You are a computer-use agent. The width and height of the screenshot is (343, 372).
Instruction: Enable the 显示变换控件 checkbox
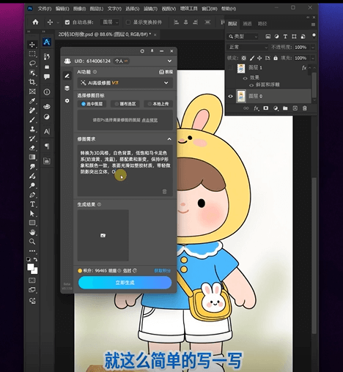(128, 23)
